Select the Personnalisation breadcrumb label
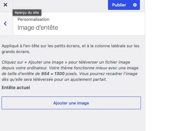The image size is (192, 131). click(34, 19)
